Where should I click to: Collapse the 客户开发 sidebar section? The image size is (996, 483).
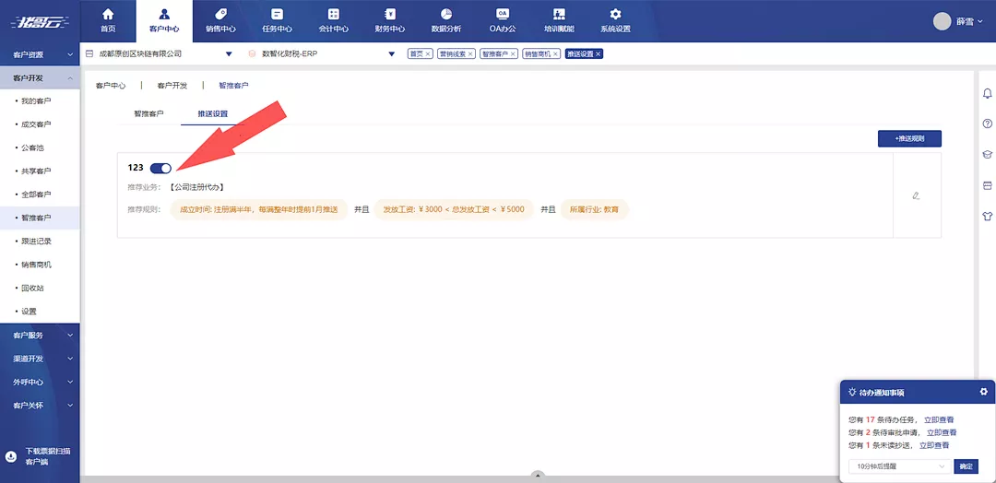[40, 77]
